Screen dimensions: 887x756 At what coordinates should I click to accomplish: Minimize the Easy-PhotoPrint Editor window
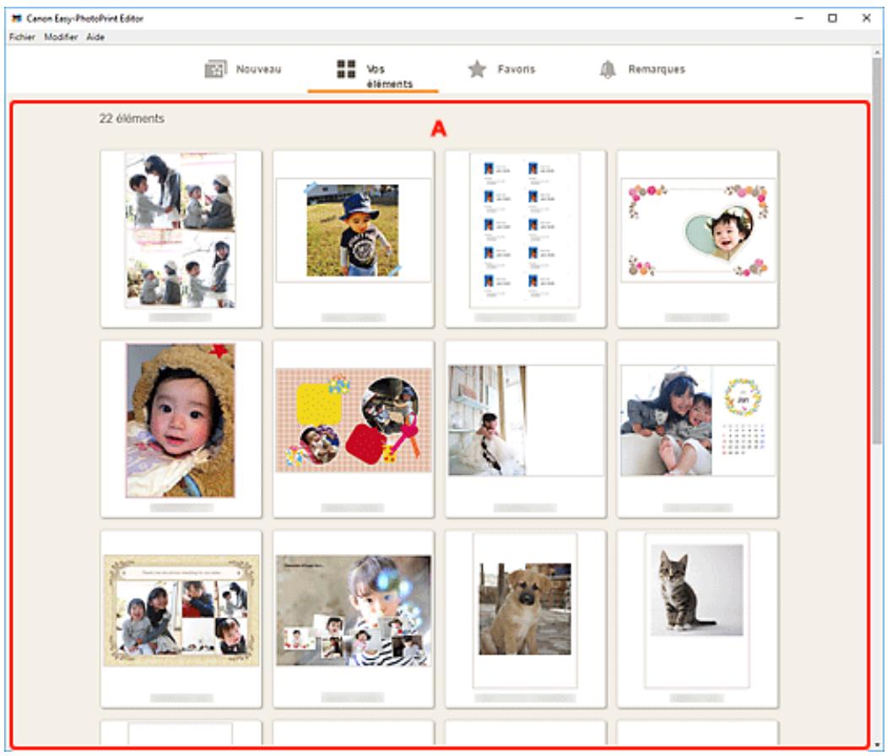[x=798, y=18]
